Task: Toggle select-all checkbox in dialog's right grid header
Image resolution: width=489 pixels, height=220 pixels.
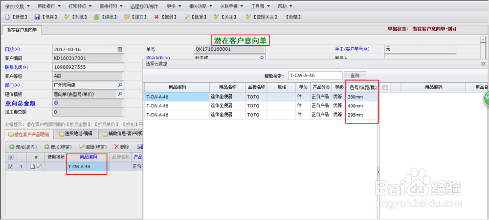Action: coord(385,87)
